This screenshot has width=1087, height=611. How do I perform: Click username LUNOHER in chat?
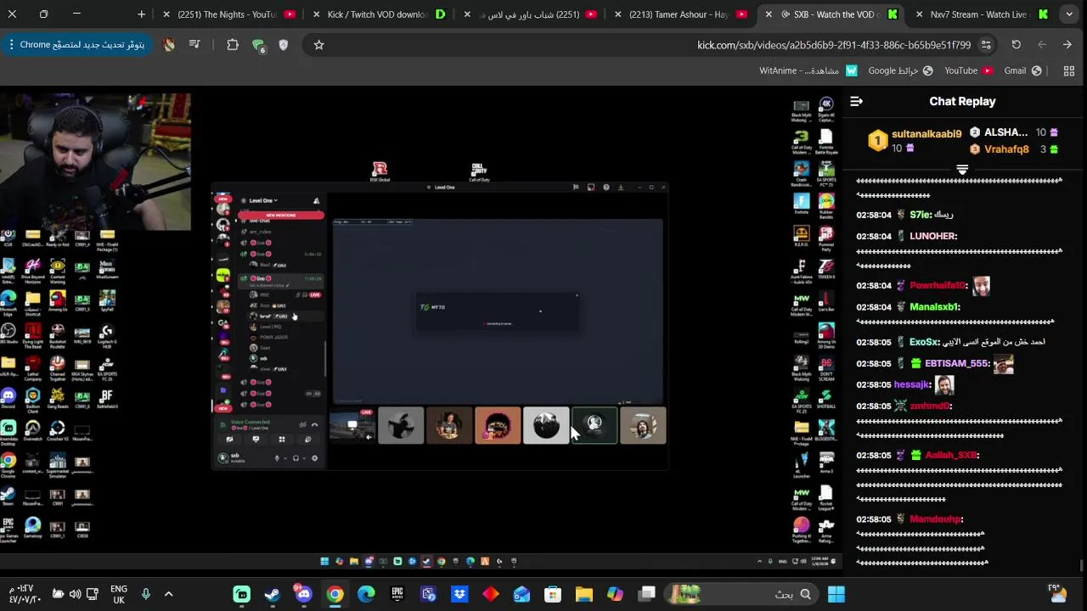click(932, 237)
